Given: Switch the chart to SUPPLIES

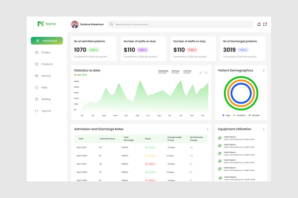Looking at the screenshot, I should click(175, 72).
